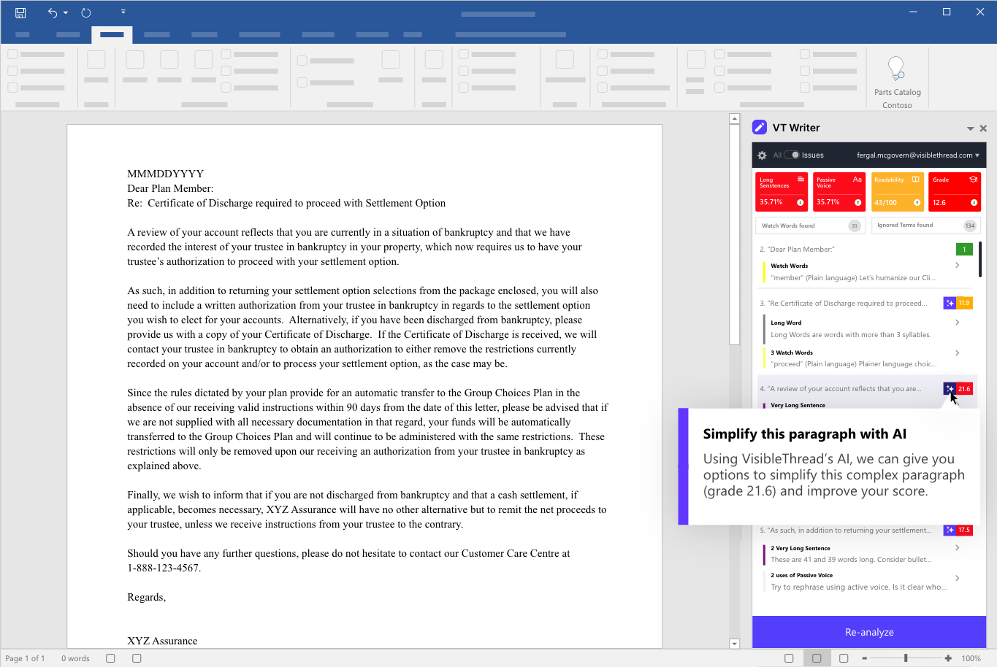This screenshot has width=997, height=667.
Task: Open the Long Sentences score card
Action: coord(781,192)
